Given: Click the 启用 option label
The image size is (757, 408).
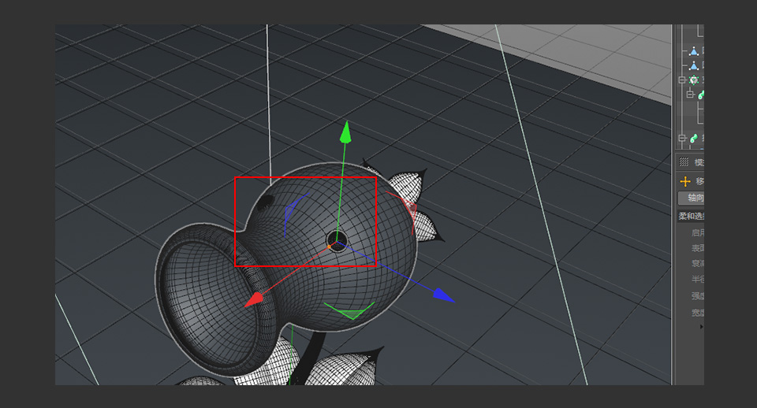Looking at the screenshot, I should [x=698, y=232].
